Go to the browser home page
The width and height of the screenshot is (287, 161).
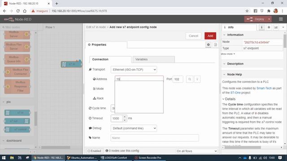pyautogui.click(x=25, y=11)
